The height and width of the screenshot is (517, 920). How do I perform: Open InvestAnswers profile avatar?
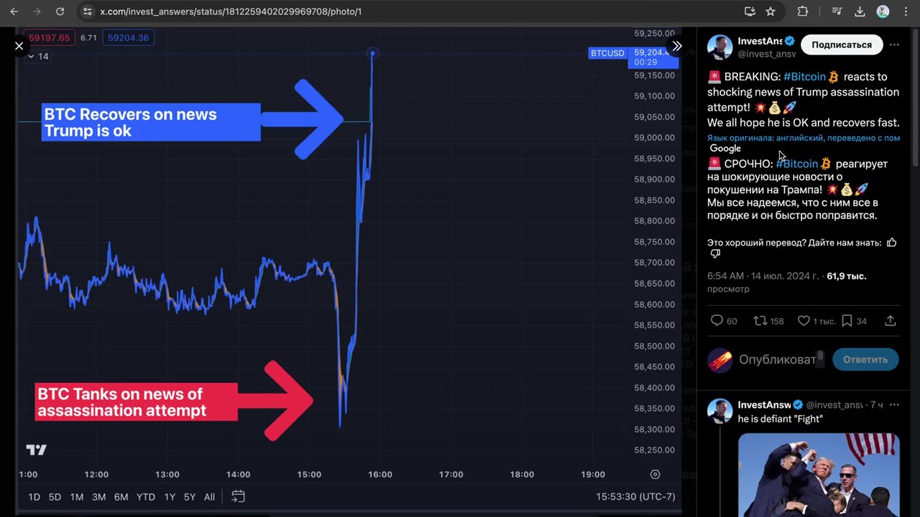[719, 47]
